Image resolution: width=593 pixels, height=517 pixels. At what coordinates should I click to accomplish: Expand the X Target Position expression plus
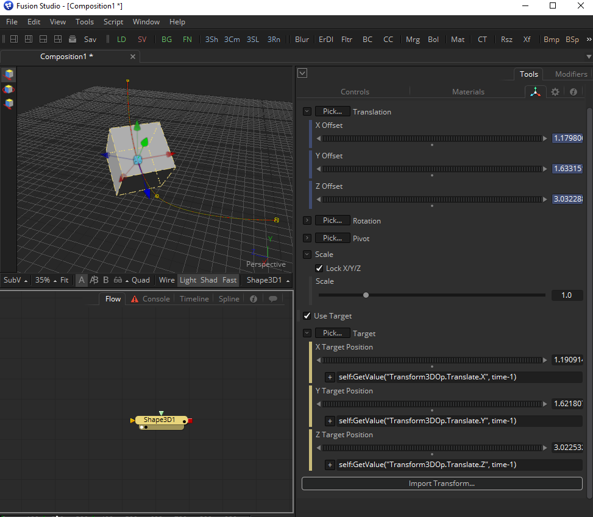point(330,377)
